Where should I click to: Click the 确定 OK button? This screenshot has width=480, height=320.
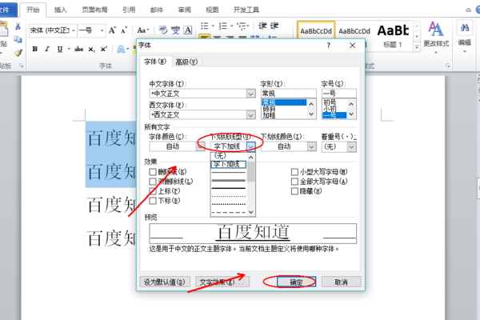point(296,282)
